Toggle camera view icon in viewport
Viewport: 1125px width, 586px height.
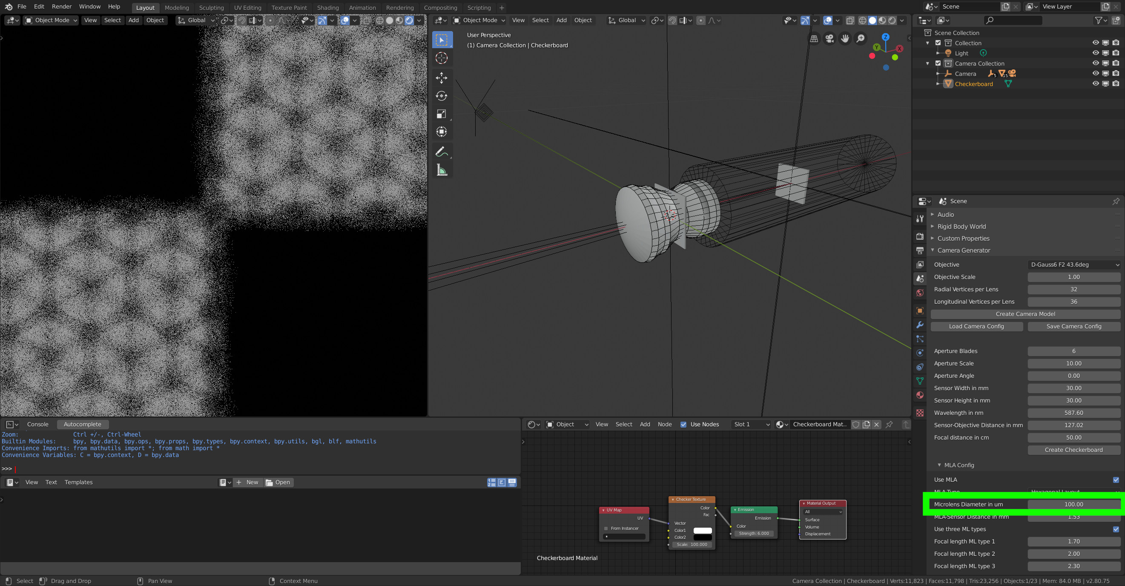pyautogui.click(x=829, y=39)
